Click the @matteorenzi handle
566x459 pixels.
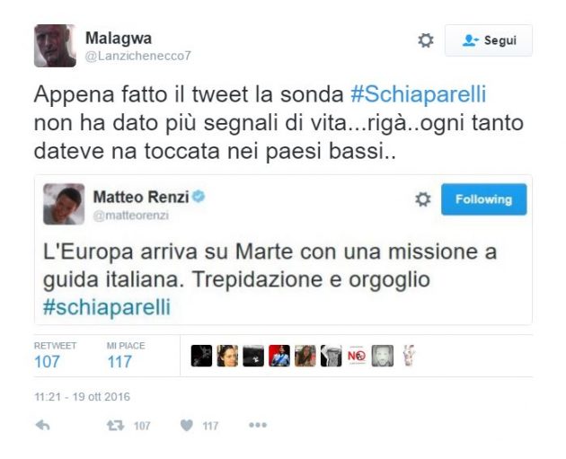pyautogui.click(x=130, y=216)
